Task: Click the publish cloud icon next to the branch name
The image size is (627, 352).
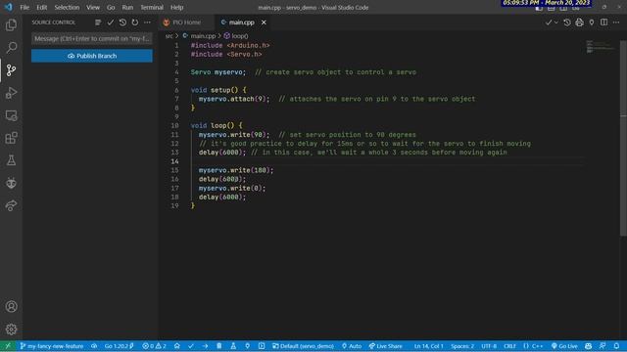Action: (x=94, y=346)
